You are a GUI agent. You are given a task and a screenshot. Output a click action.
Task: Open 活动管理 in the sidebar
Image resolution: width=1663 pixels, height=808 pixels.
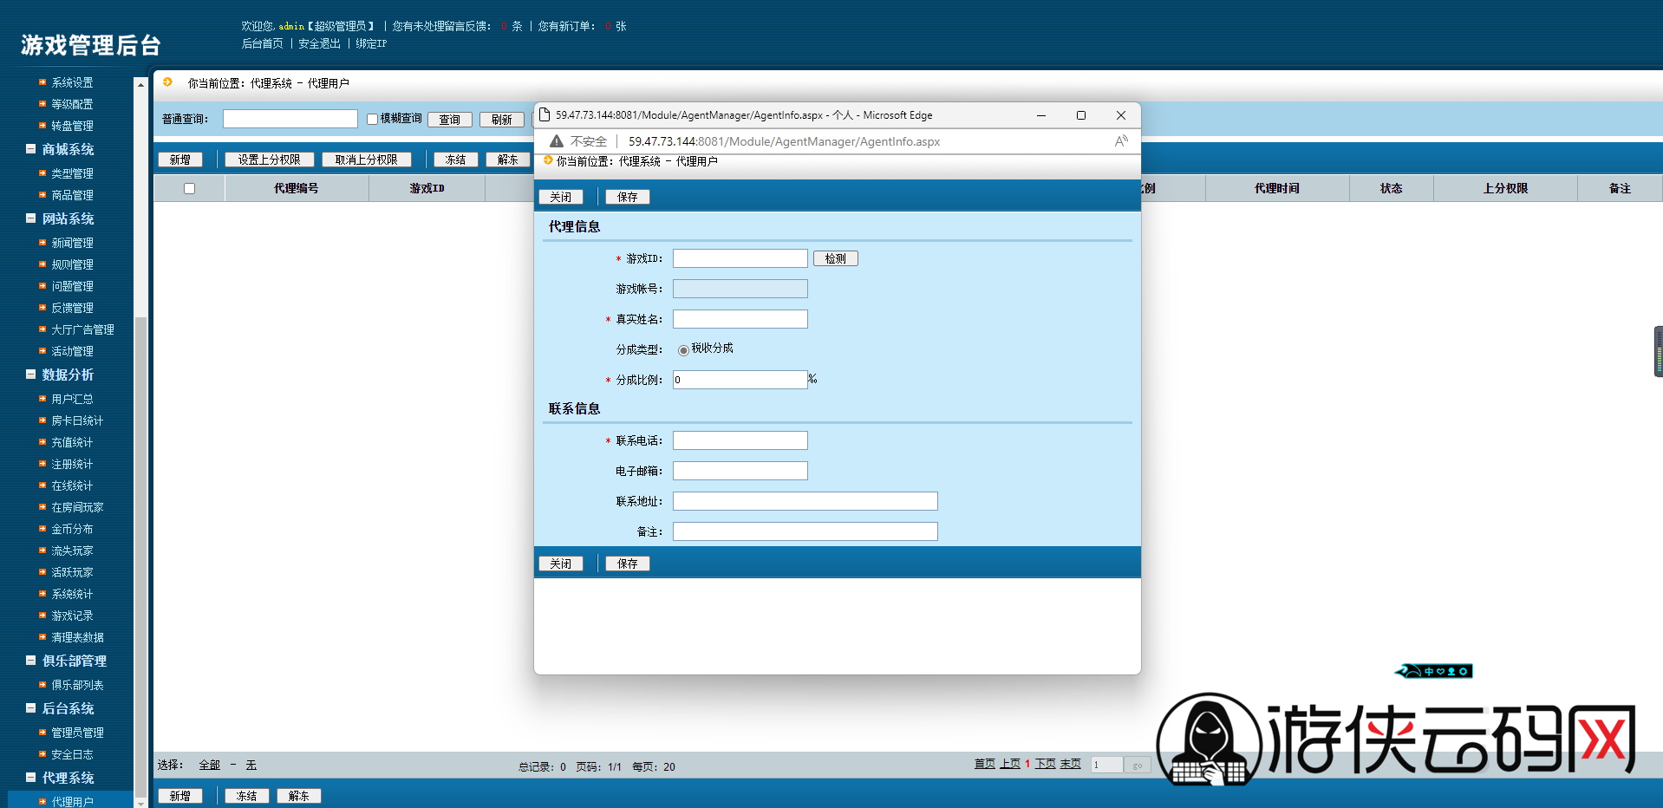(72, 351)
